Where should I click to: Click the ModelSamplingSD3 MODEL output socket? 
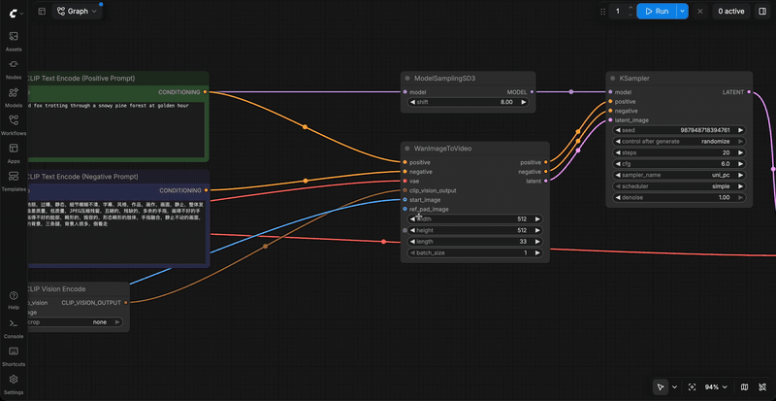(x=532, y=92)
